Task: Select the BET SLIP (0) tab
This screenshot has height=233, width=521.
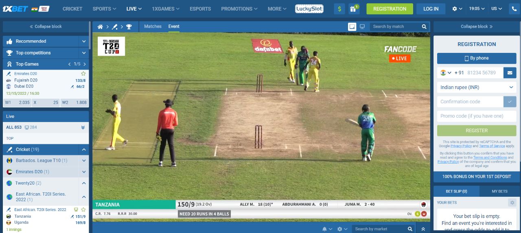Action: (x=456, y=191)
